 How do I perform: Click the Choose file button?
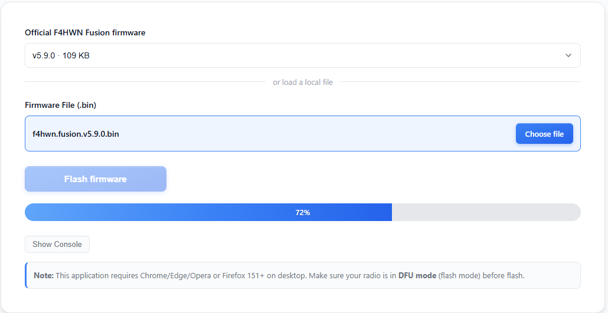pos(544,134)
